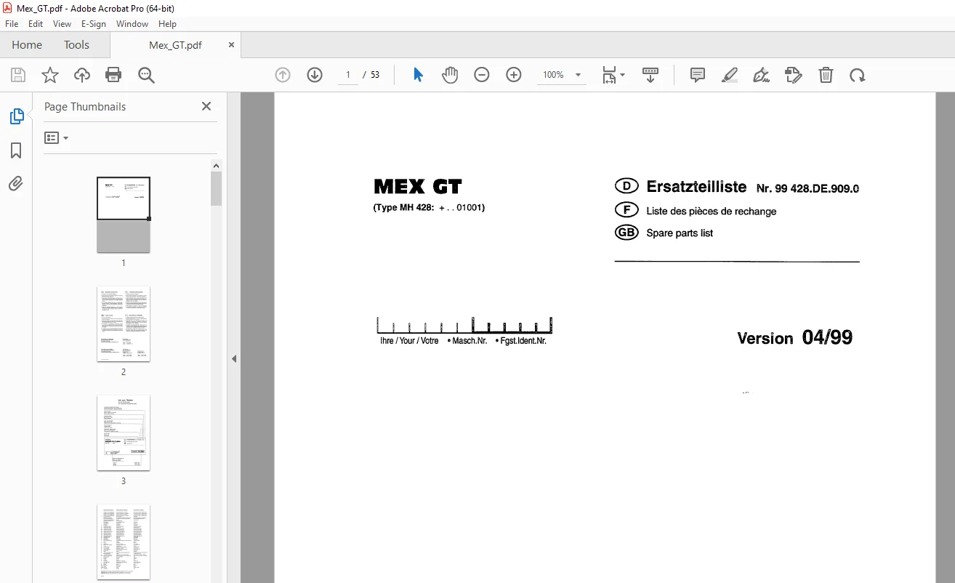This screenshot has height=583, width=955.
Task: Switch to the Home tab
Action: coord(27,44)
